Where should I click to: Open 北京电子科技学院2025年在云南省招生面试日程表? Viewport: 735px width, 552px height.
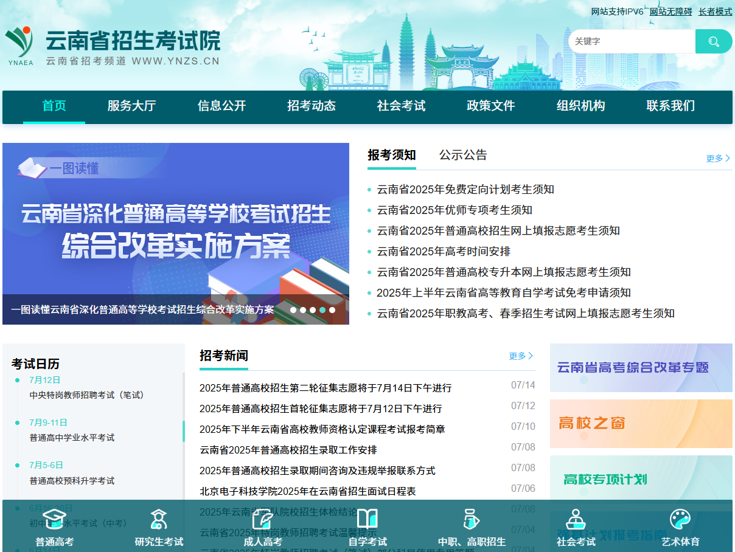tap(308, 491)
